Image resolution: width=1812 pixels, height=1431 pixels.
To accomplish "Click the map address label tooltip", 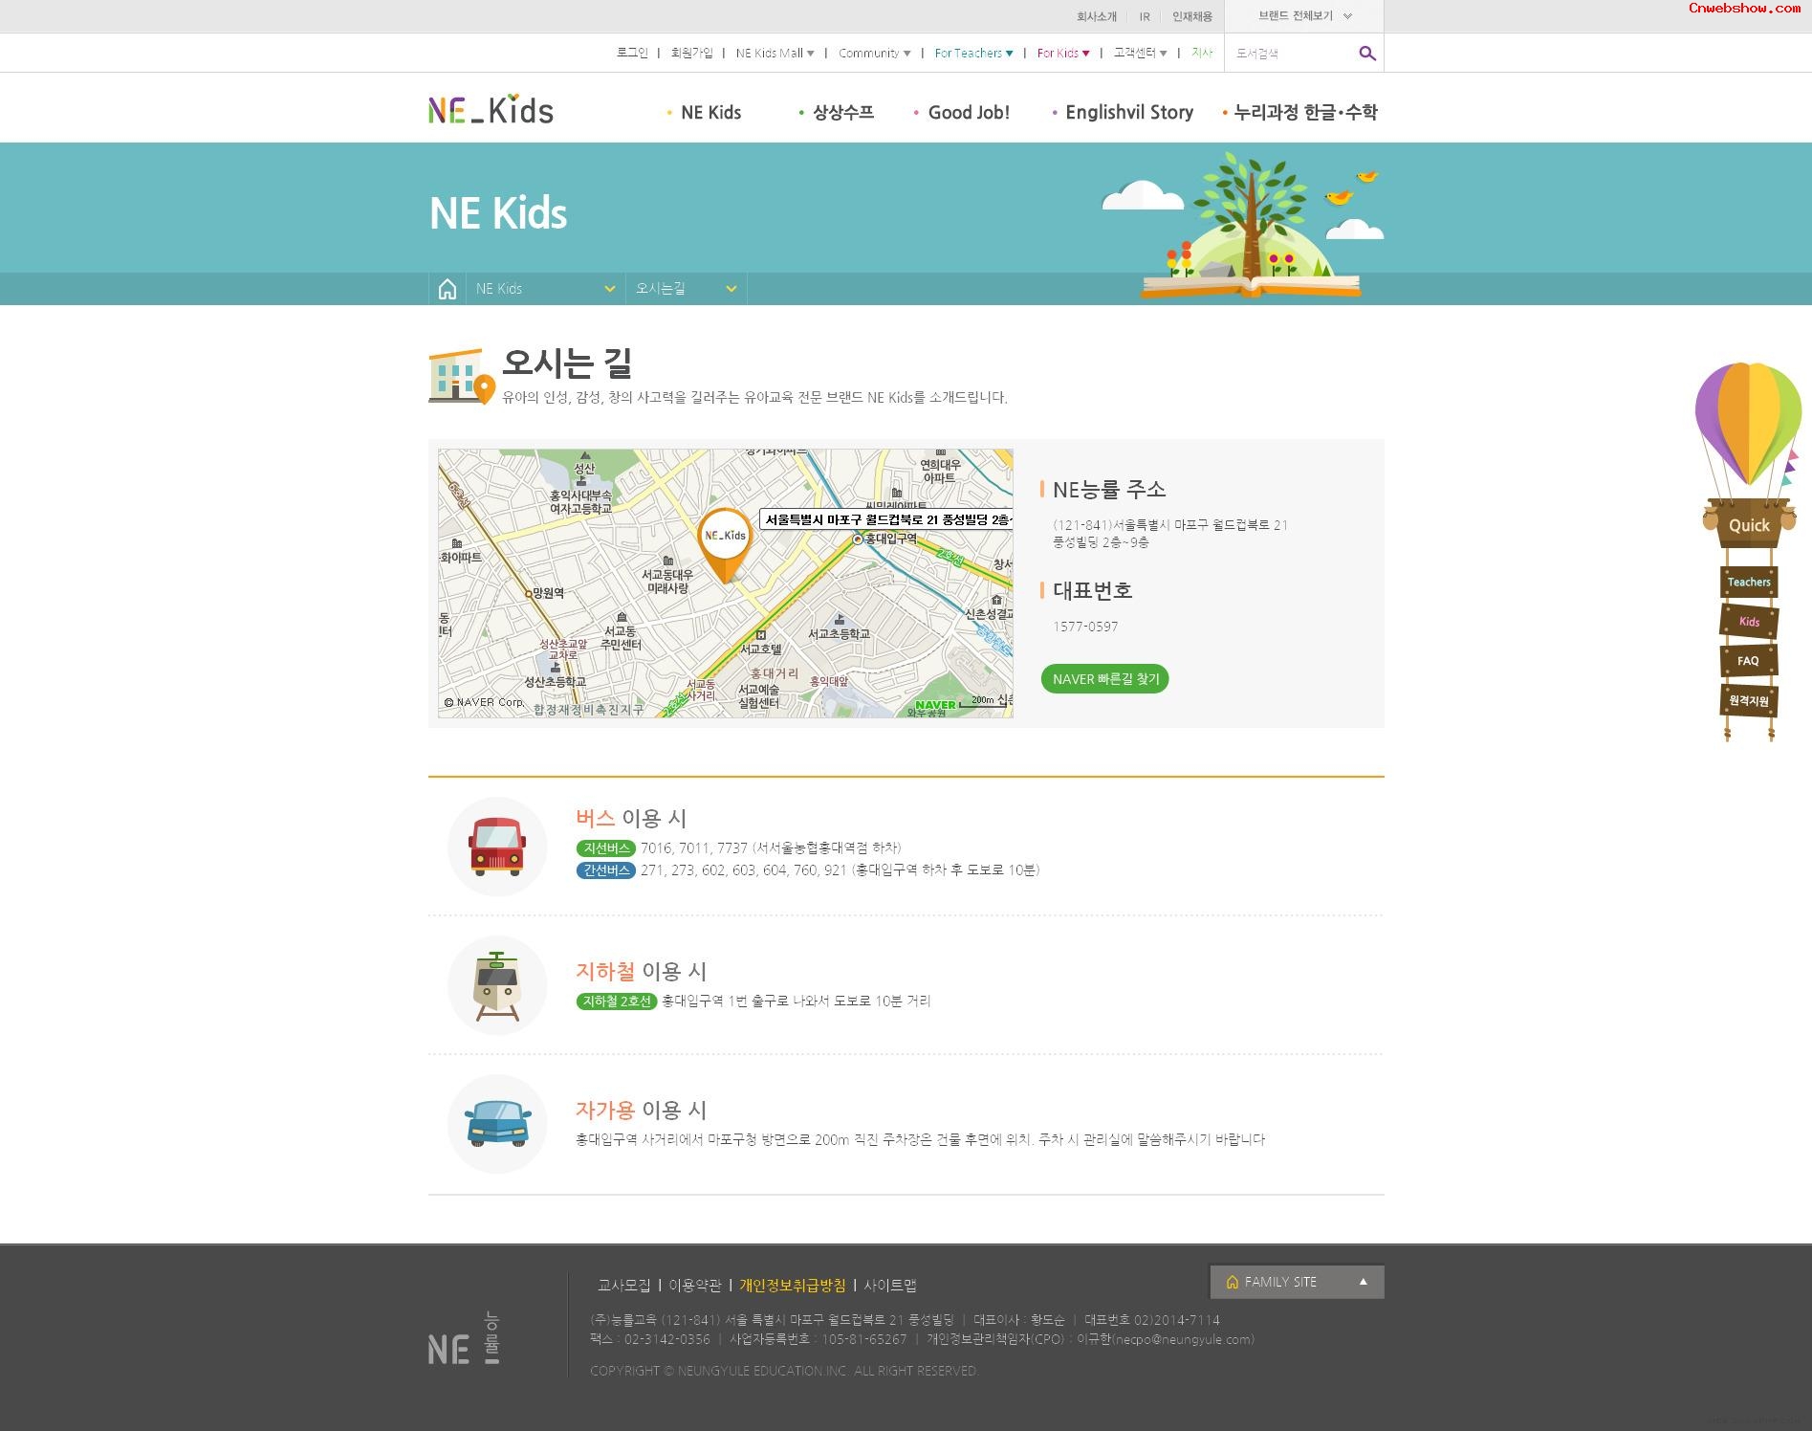I will pyautogui.click(x=886, y=519).
